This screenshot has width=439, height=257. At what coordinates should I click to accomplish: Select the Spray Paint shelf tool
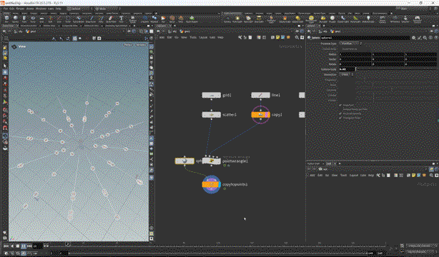pos(111,19)
